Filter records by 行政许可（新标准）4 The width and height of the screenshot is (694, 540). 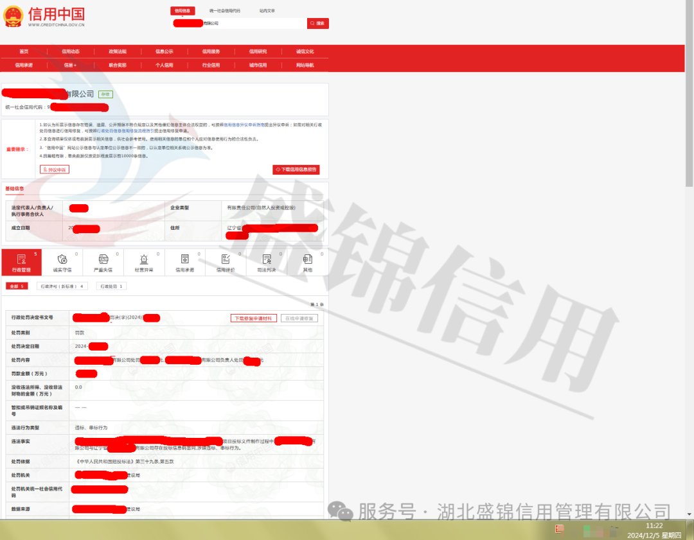point(62,286)
